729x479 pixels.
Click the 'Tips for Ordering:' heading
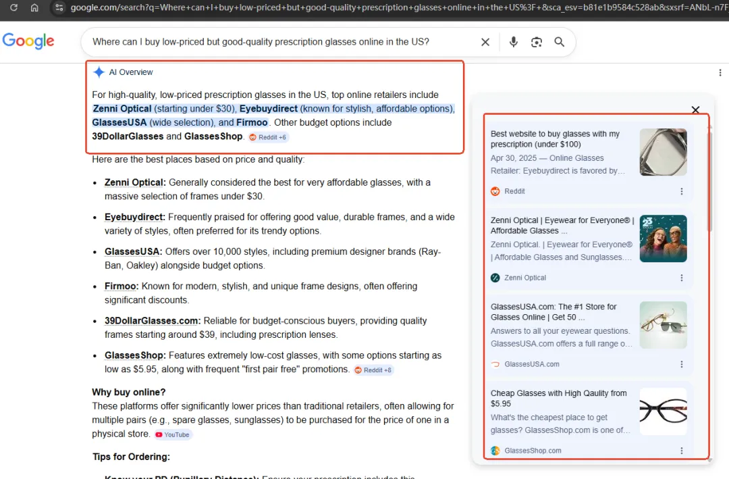pos(131,457)
